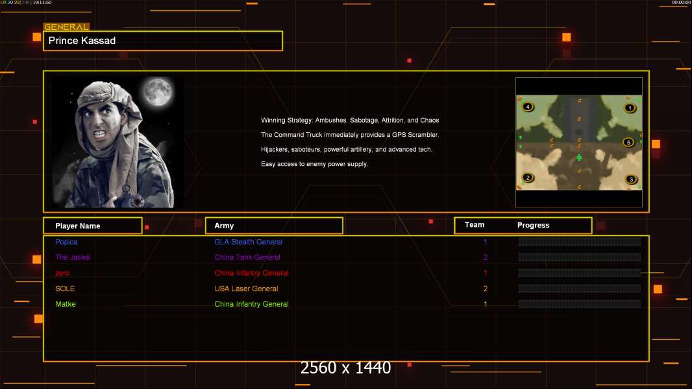
Task: Click SOLE's loading progress bar
Action: 580,289
